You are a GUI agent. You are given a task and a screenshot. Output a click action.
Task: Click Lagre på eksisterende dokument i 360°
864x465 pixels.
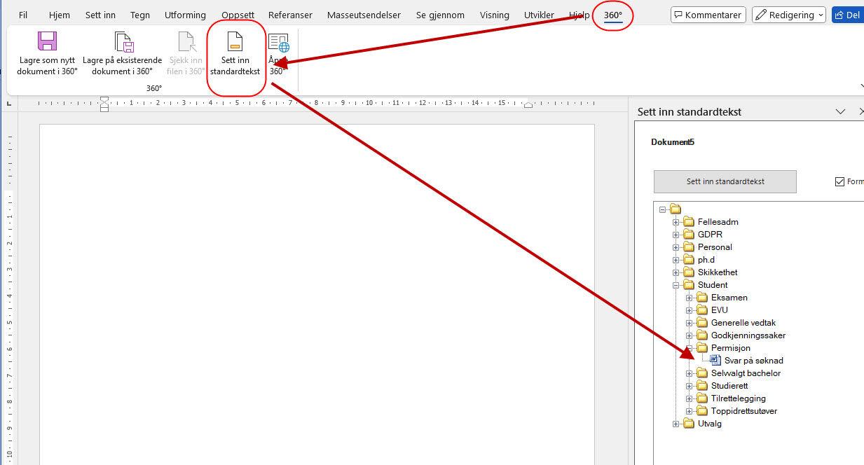123,53
